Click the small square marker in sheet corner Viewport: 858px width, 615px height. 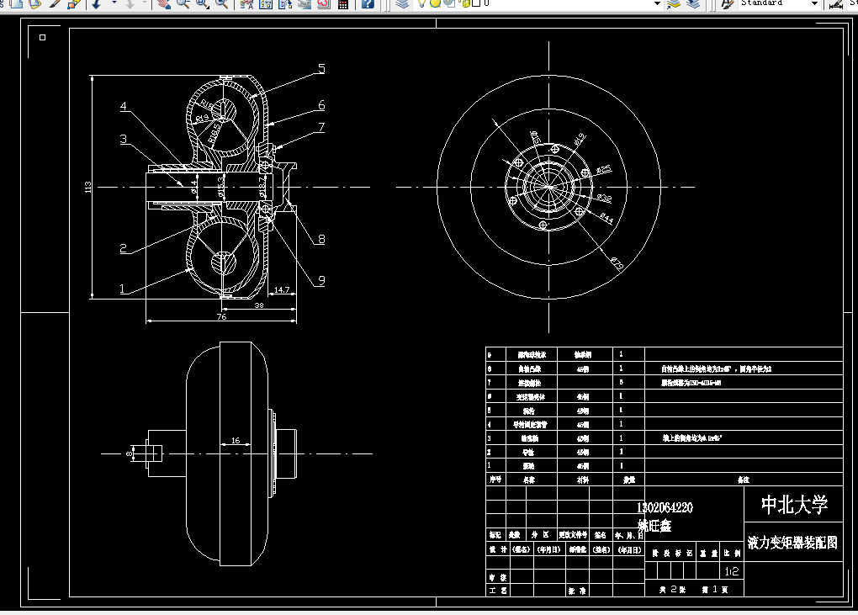click(x=43, y=37)
